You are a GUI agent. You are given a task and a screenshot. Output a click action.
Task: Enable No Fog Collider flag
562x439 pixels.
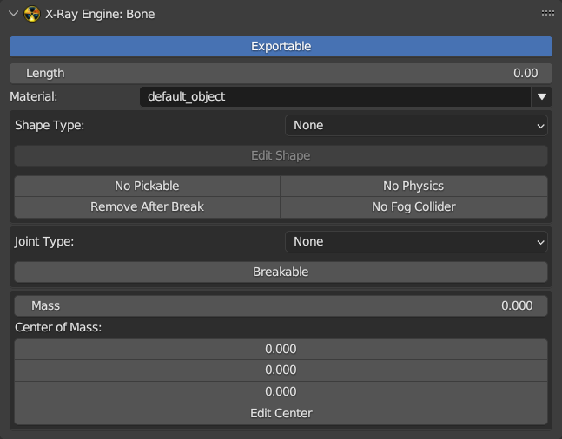pos(413,206)
